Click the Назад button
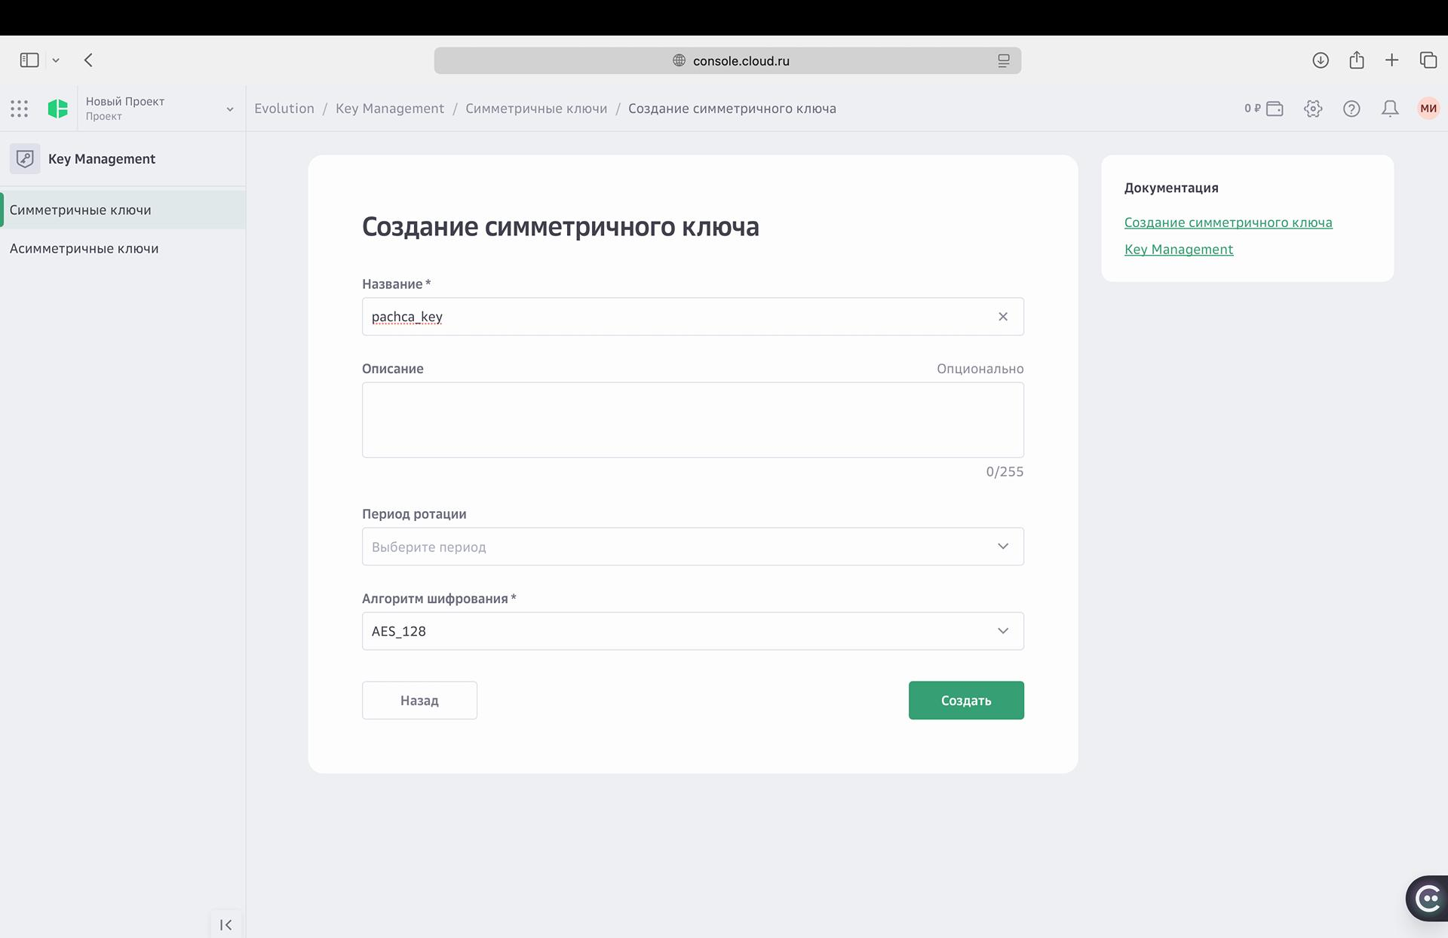The height and width of the screenshot is (938, 1448). [419, 700]
